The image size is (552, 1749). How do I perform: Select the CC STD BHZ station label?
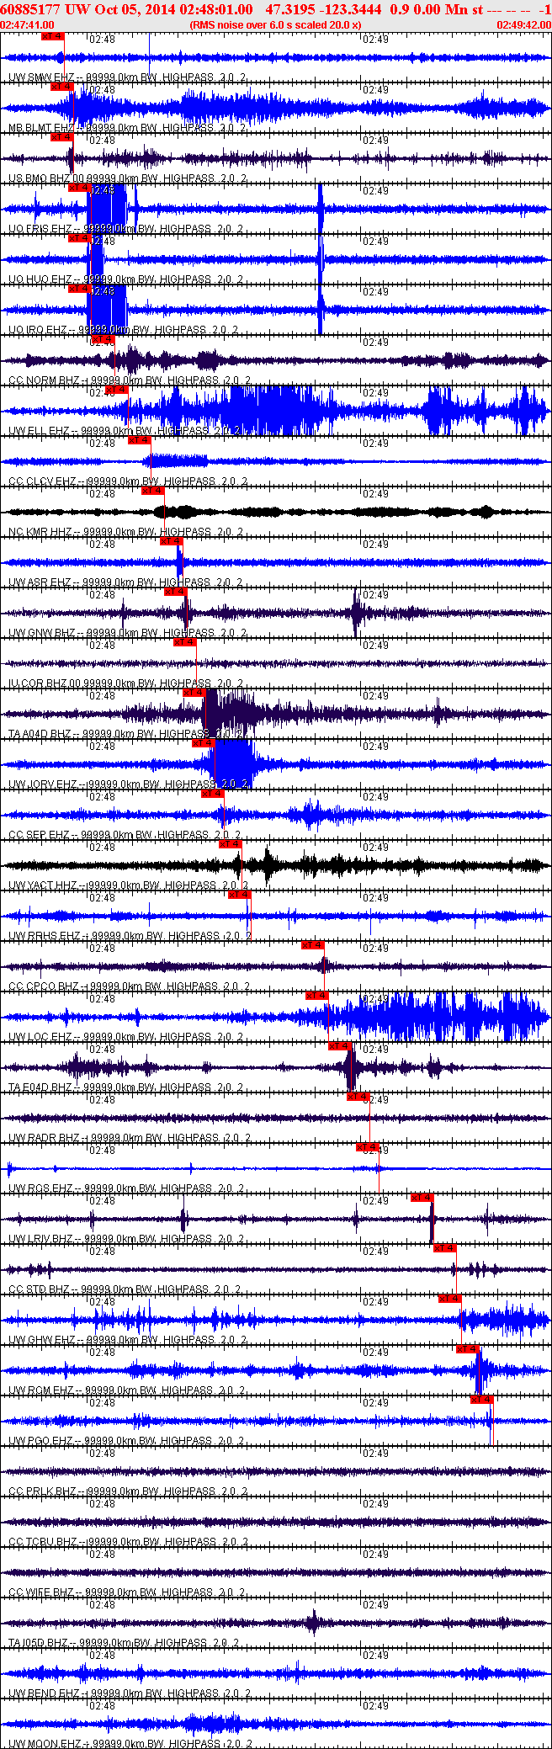point(124,1289)
